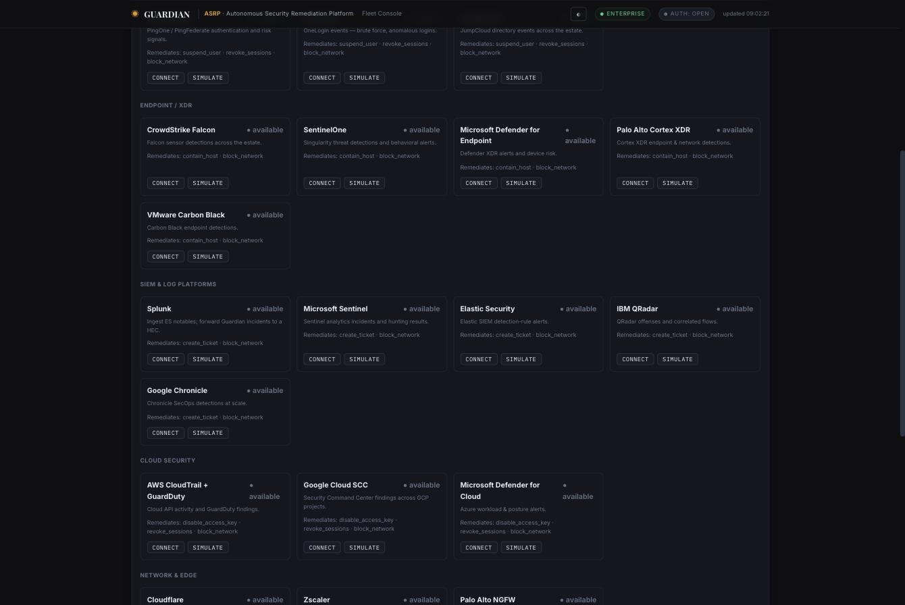Click the Guardian logo icon

click(135, 14)
